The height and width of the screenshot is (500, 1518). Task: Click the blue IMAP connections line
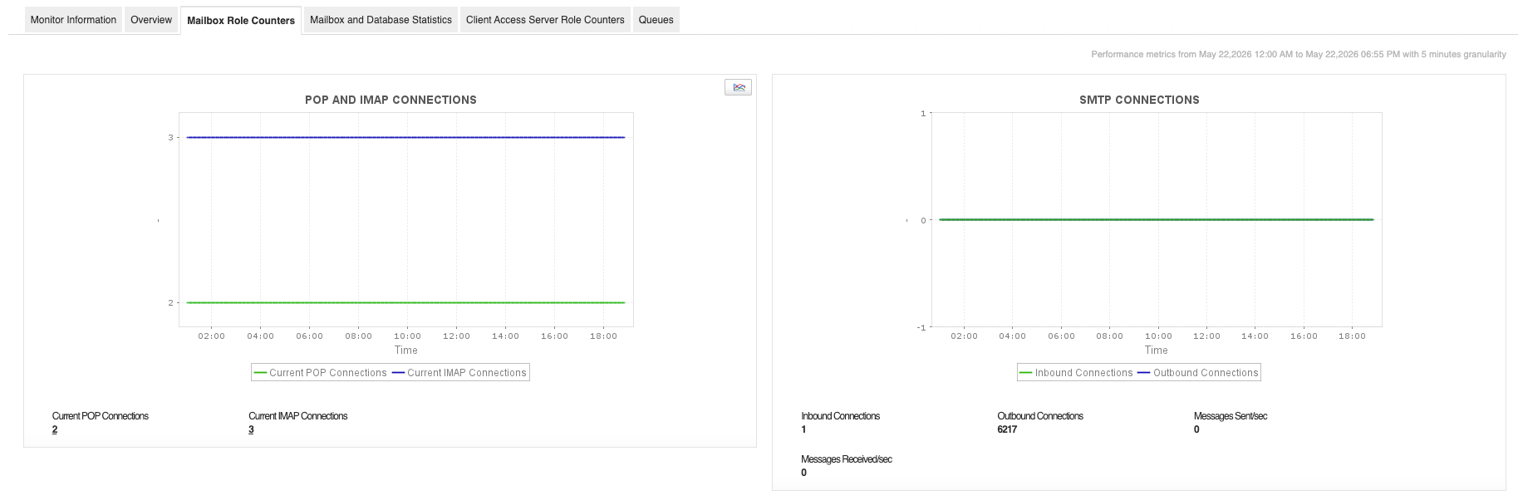tap(405, 137)
